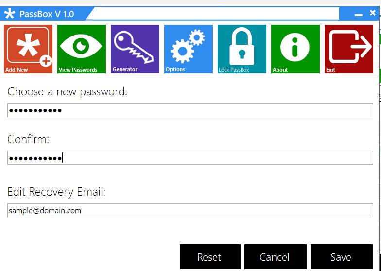Open the password Generator key tile

(x=135, y=49)
